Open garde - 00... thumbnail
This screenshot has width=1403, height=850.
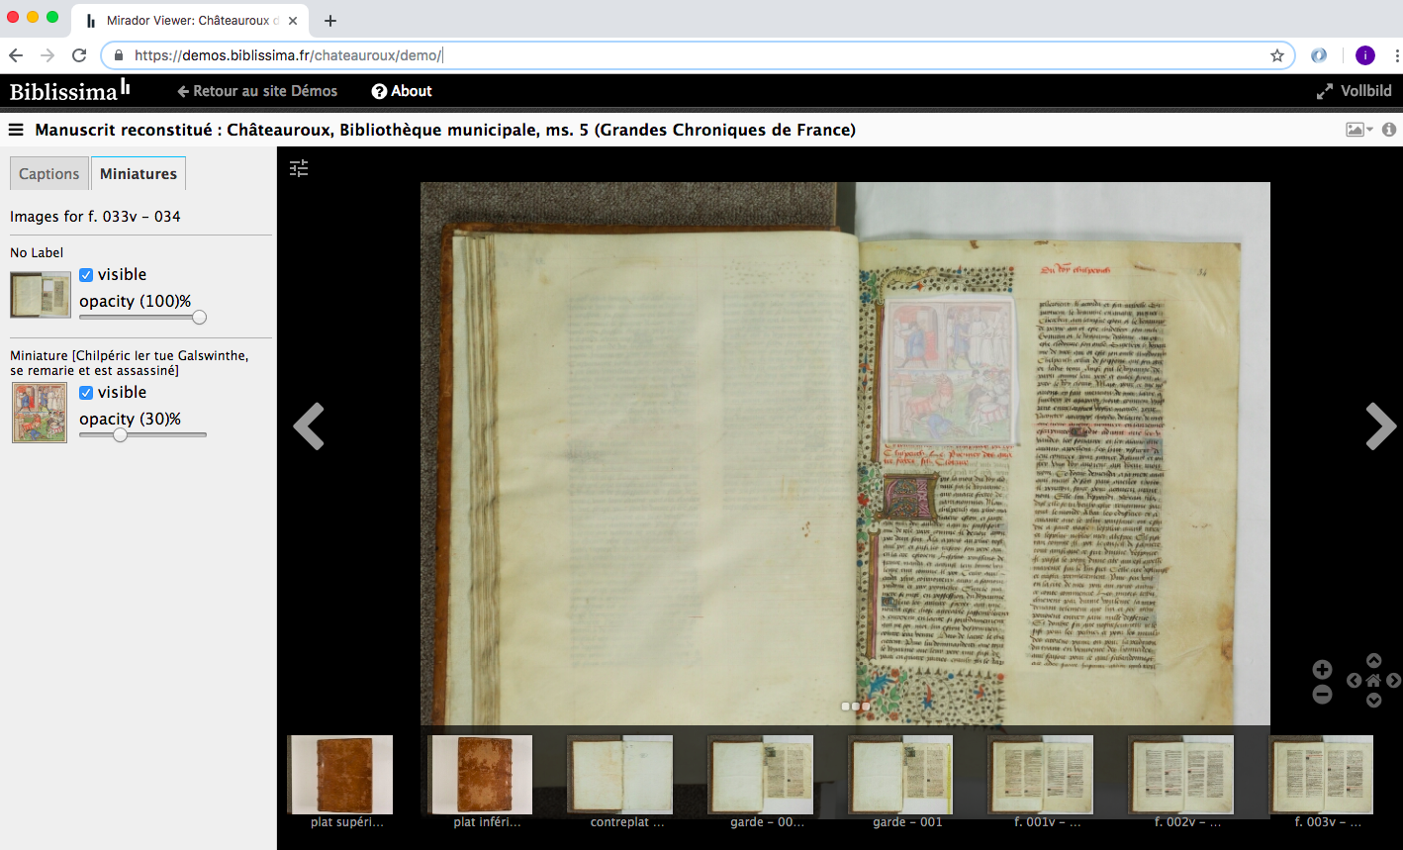[760, 775]
